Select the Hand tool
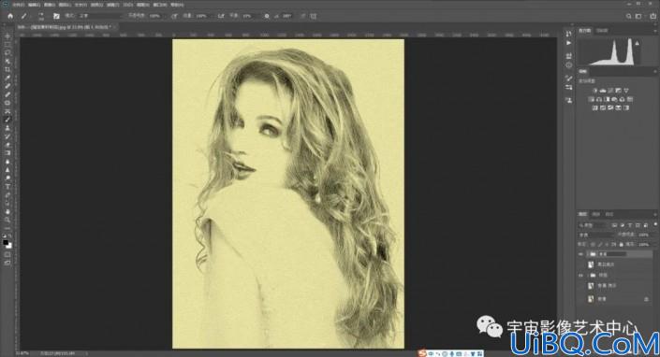The height and width of the screenshot is (357, 660). point(7,212)
